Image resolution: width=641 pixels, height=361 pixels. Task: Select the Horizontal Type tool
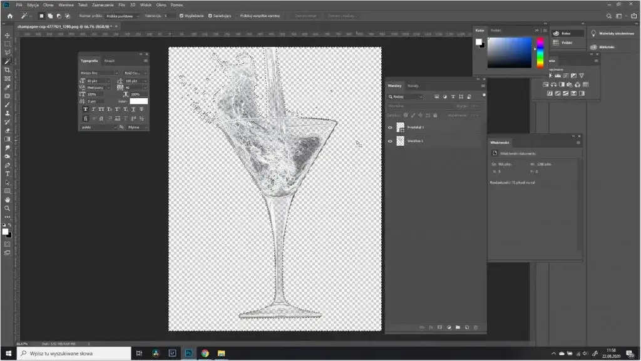(8, 173)
